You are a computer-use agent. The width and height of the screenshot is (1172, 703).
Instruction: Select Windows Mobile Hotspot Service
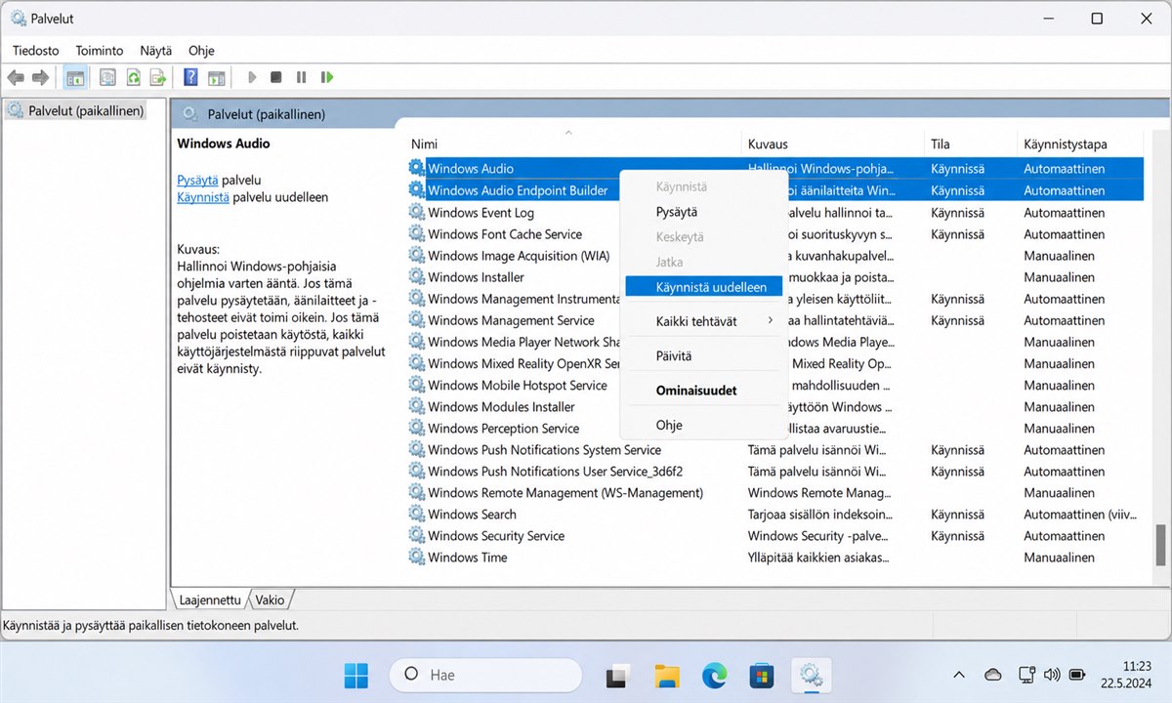(775, 386)
